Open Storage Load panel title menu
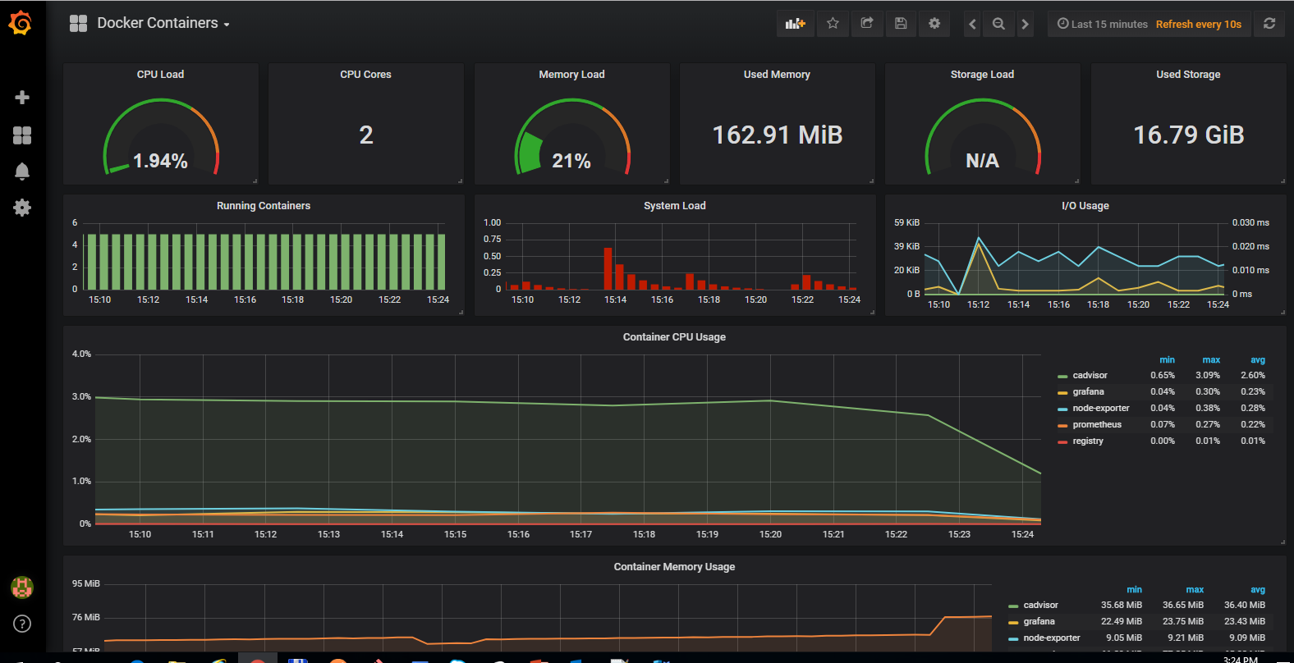1294x663 pixels. tap(982, 75)
